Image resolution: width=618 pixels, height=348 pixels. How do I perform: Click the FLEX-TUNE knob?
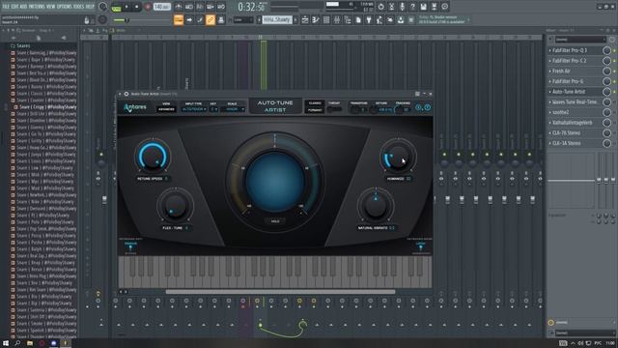[175, 206]
